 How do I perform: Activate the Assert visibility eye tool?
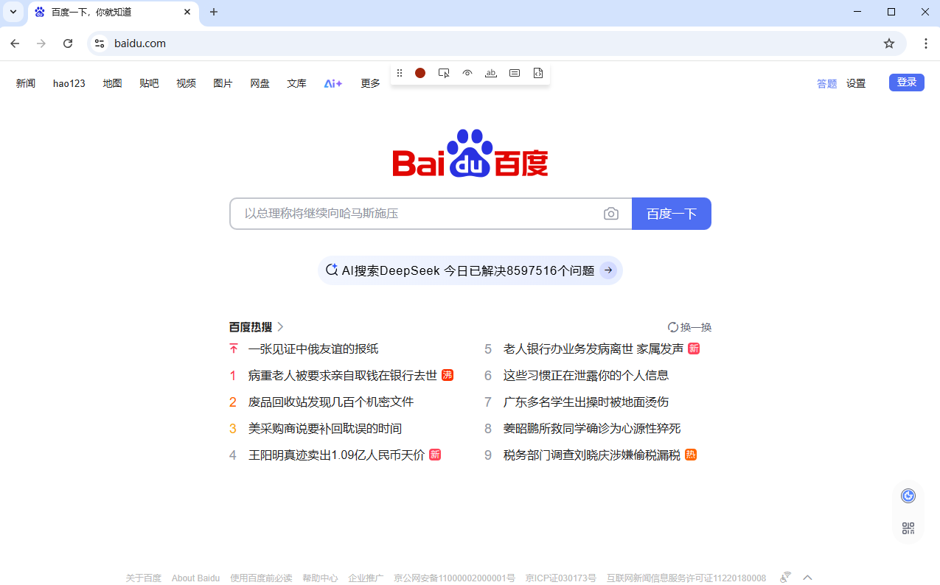coord(467,73)
